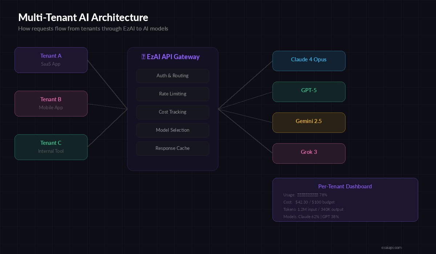Screen dimensions: 436x254
Task: Select the Claude 4 Opus model node
Action: point(309,61)
